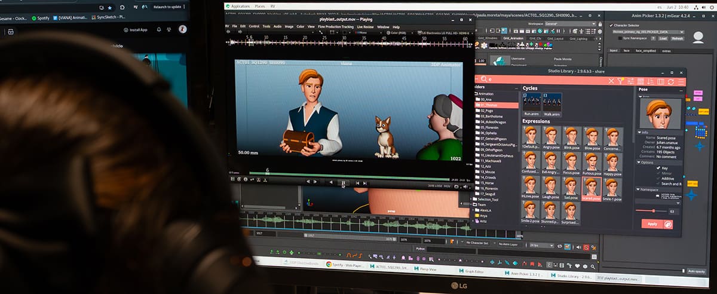Screen dimensions: 717x294
Task: Jump to the end frame in RV
Action: 365,183
